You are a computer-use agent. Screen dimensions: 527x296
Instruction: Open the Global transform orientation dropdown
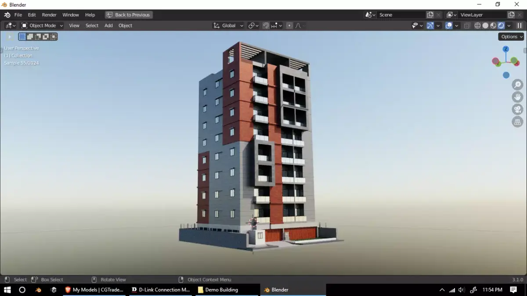pyautogui.click(x=228, y=25)
